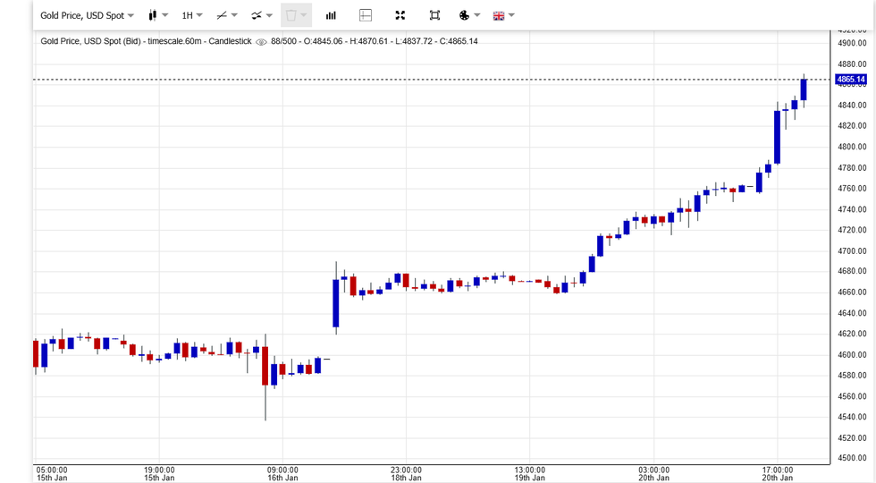Click the expand fullscreen arrows icon
Image resolution: width=876 pixels, height=483 pixels.
point(400,15)
